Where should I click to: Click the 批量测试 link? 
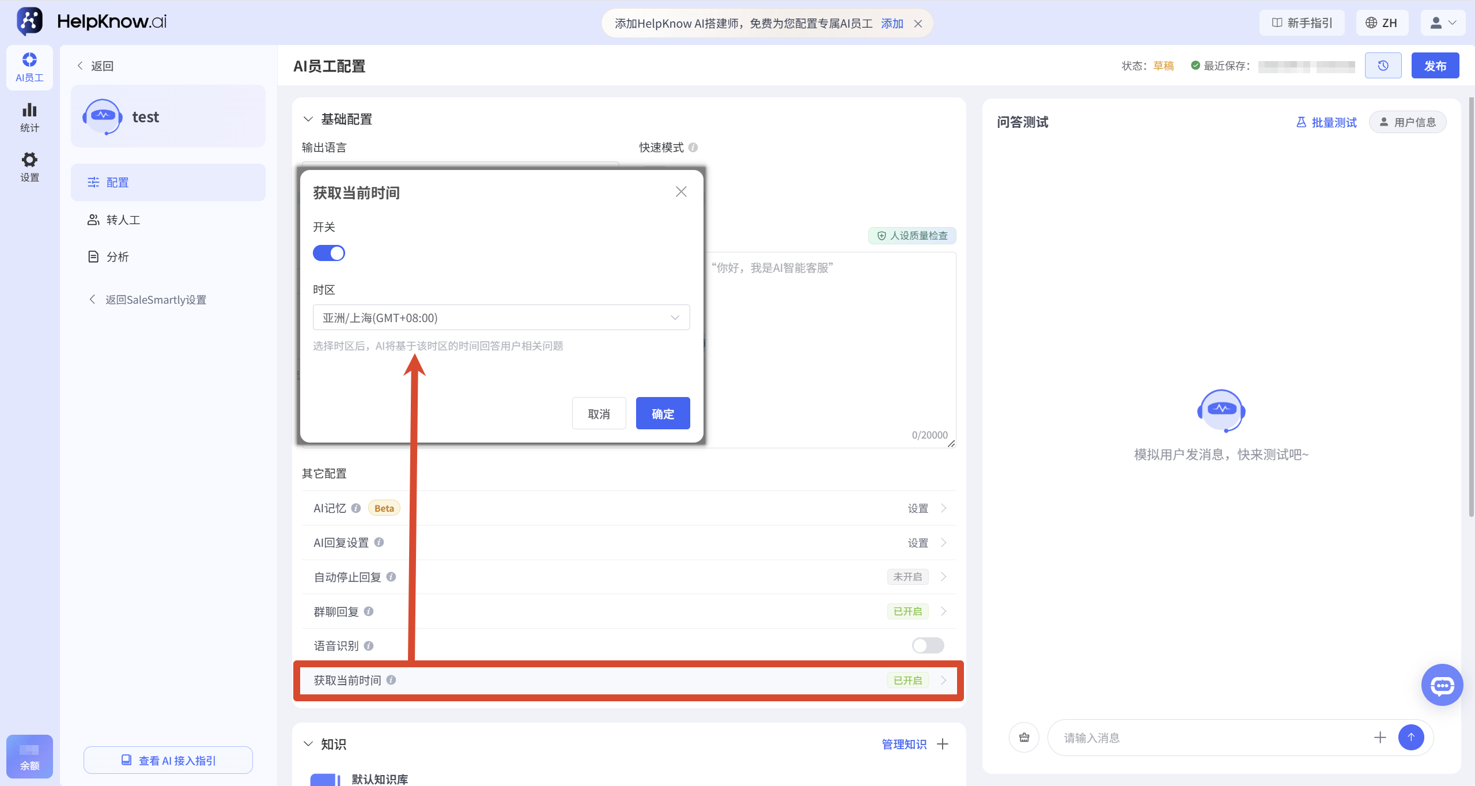click(1326, 122)
